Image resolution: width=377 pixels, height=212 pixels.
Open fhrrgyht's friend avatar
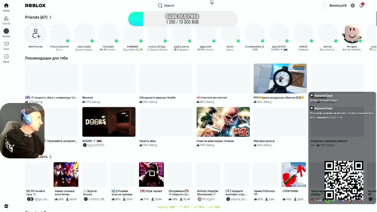(x=352, y=33)
